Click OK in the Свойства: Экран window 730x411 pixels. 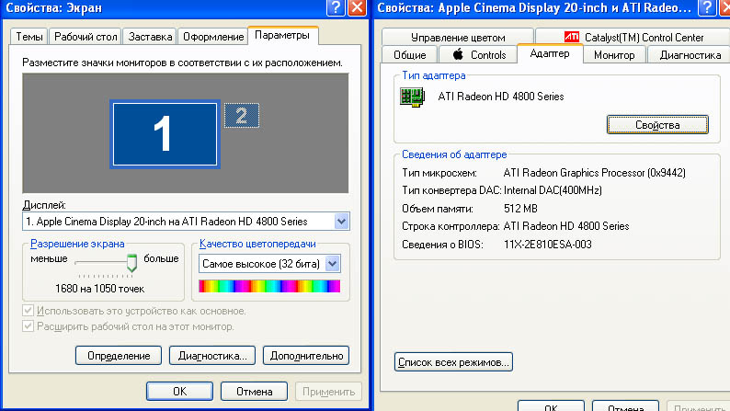click(x=179, y=392)
